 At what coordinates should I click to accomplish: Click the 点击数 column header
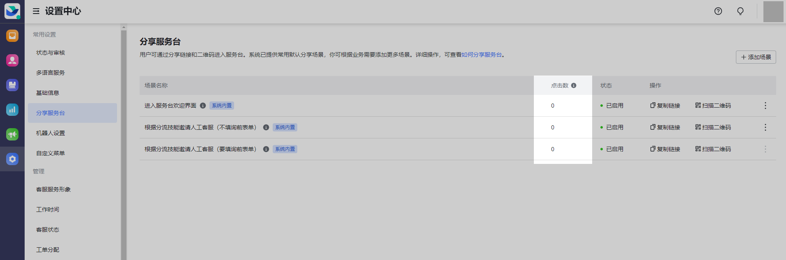click(x=560, y=85)
